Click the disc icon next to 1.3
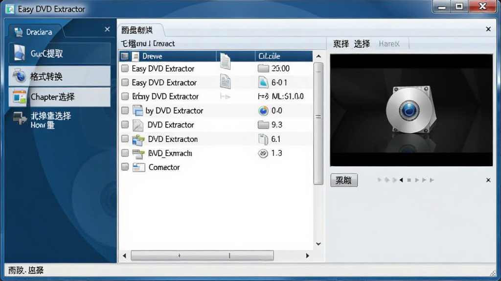 (x=263, y=153)
